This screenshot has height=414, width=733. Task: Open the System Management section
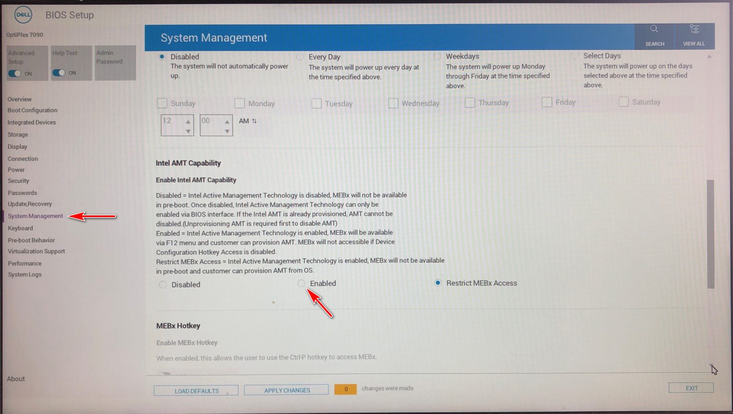[x=35, y=216]
